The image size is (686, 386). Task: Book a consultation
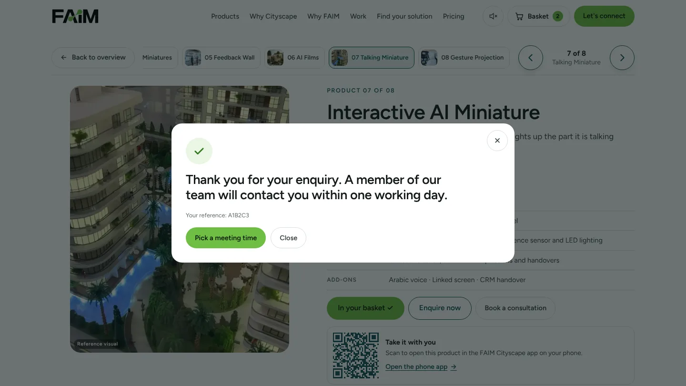point(515,308)
